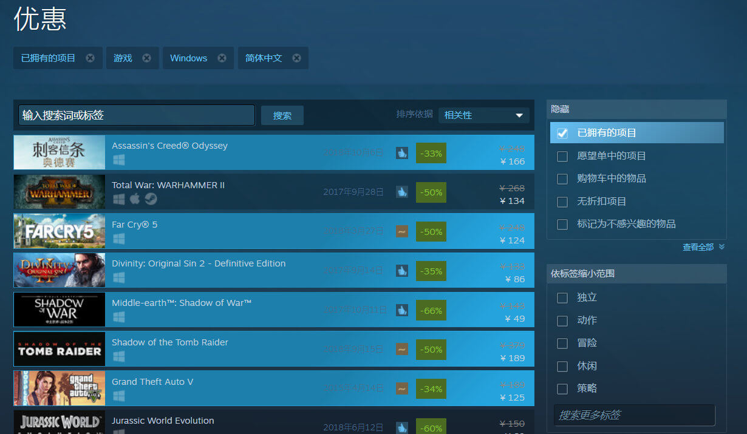747x434 pixels.
Task: Check 无折扣项目 hide option
Action: 562,202
